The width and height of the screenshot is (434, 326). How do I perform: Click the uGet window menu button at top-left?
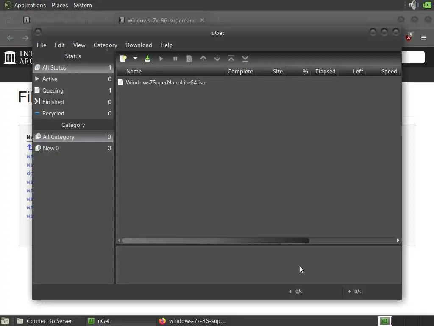point(38,32)
